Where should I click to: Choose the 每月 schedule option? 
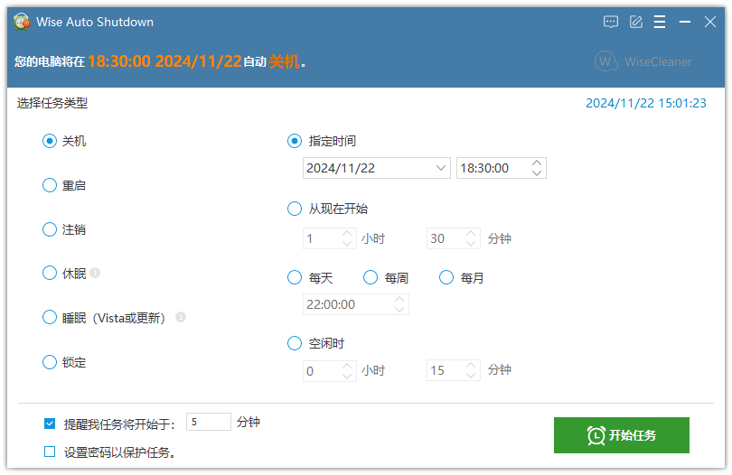pos(446,277)
